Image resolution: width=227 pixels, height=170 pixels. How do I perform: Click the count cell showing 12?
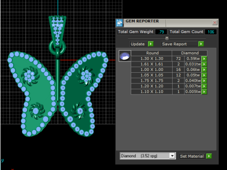[178, 75]
